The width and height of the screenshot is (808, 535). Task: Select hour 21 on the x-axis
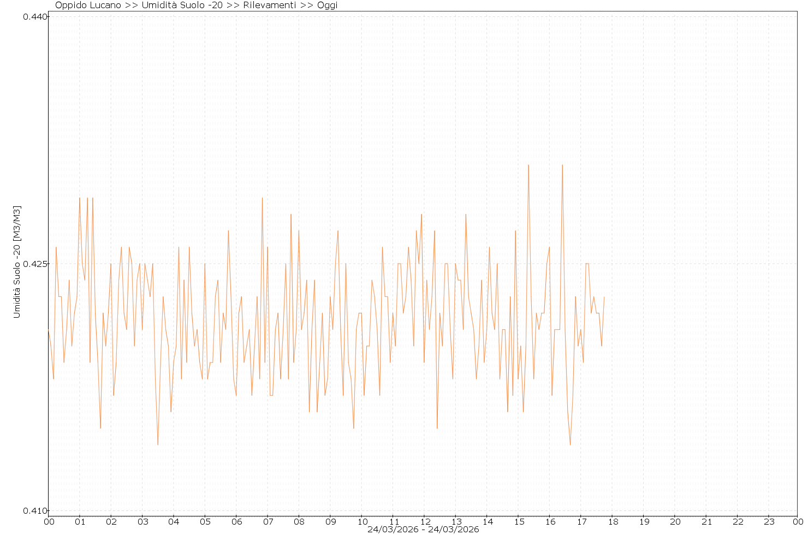(706, 521)
